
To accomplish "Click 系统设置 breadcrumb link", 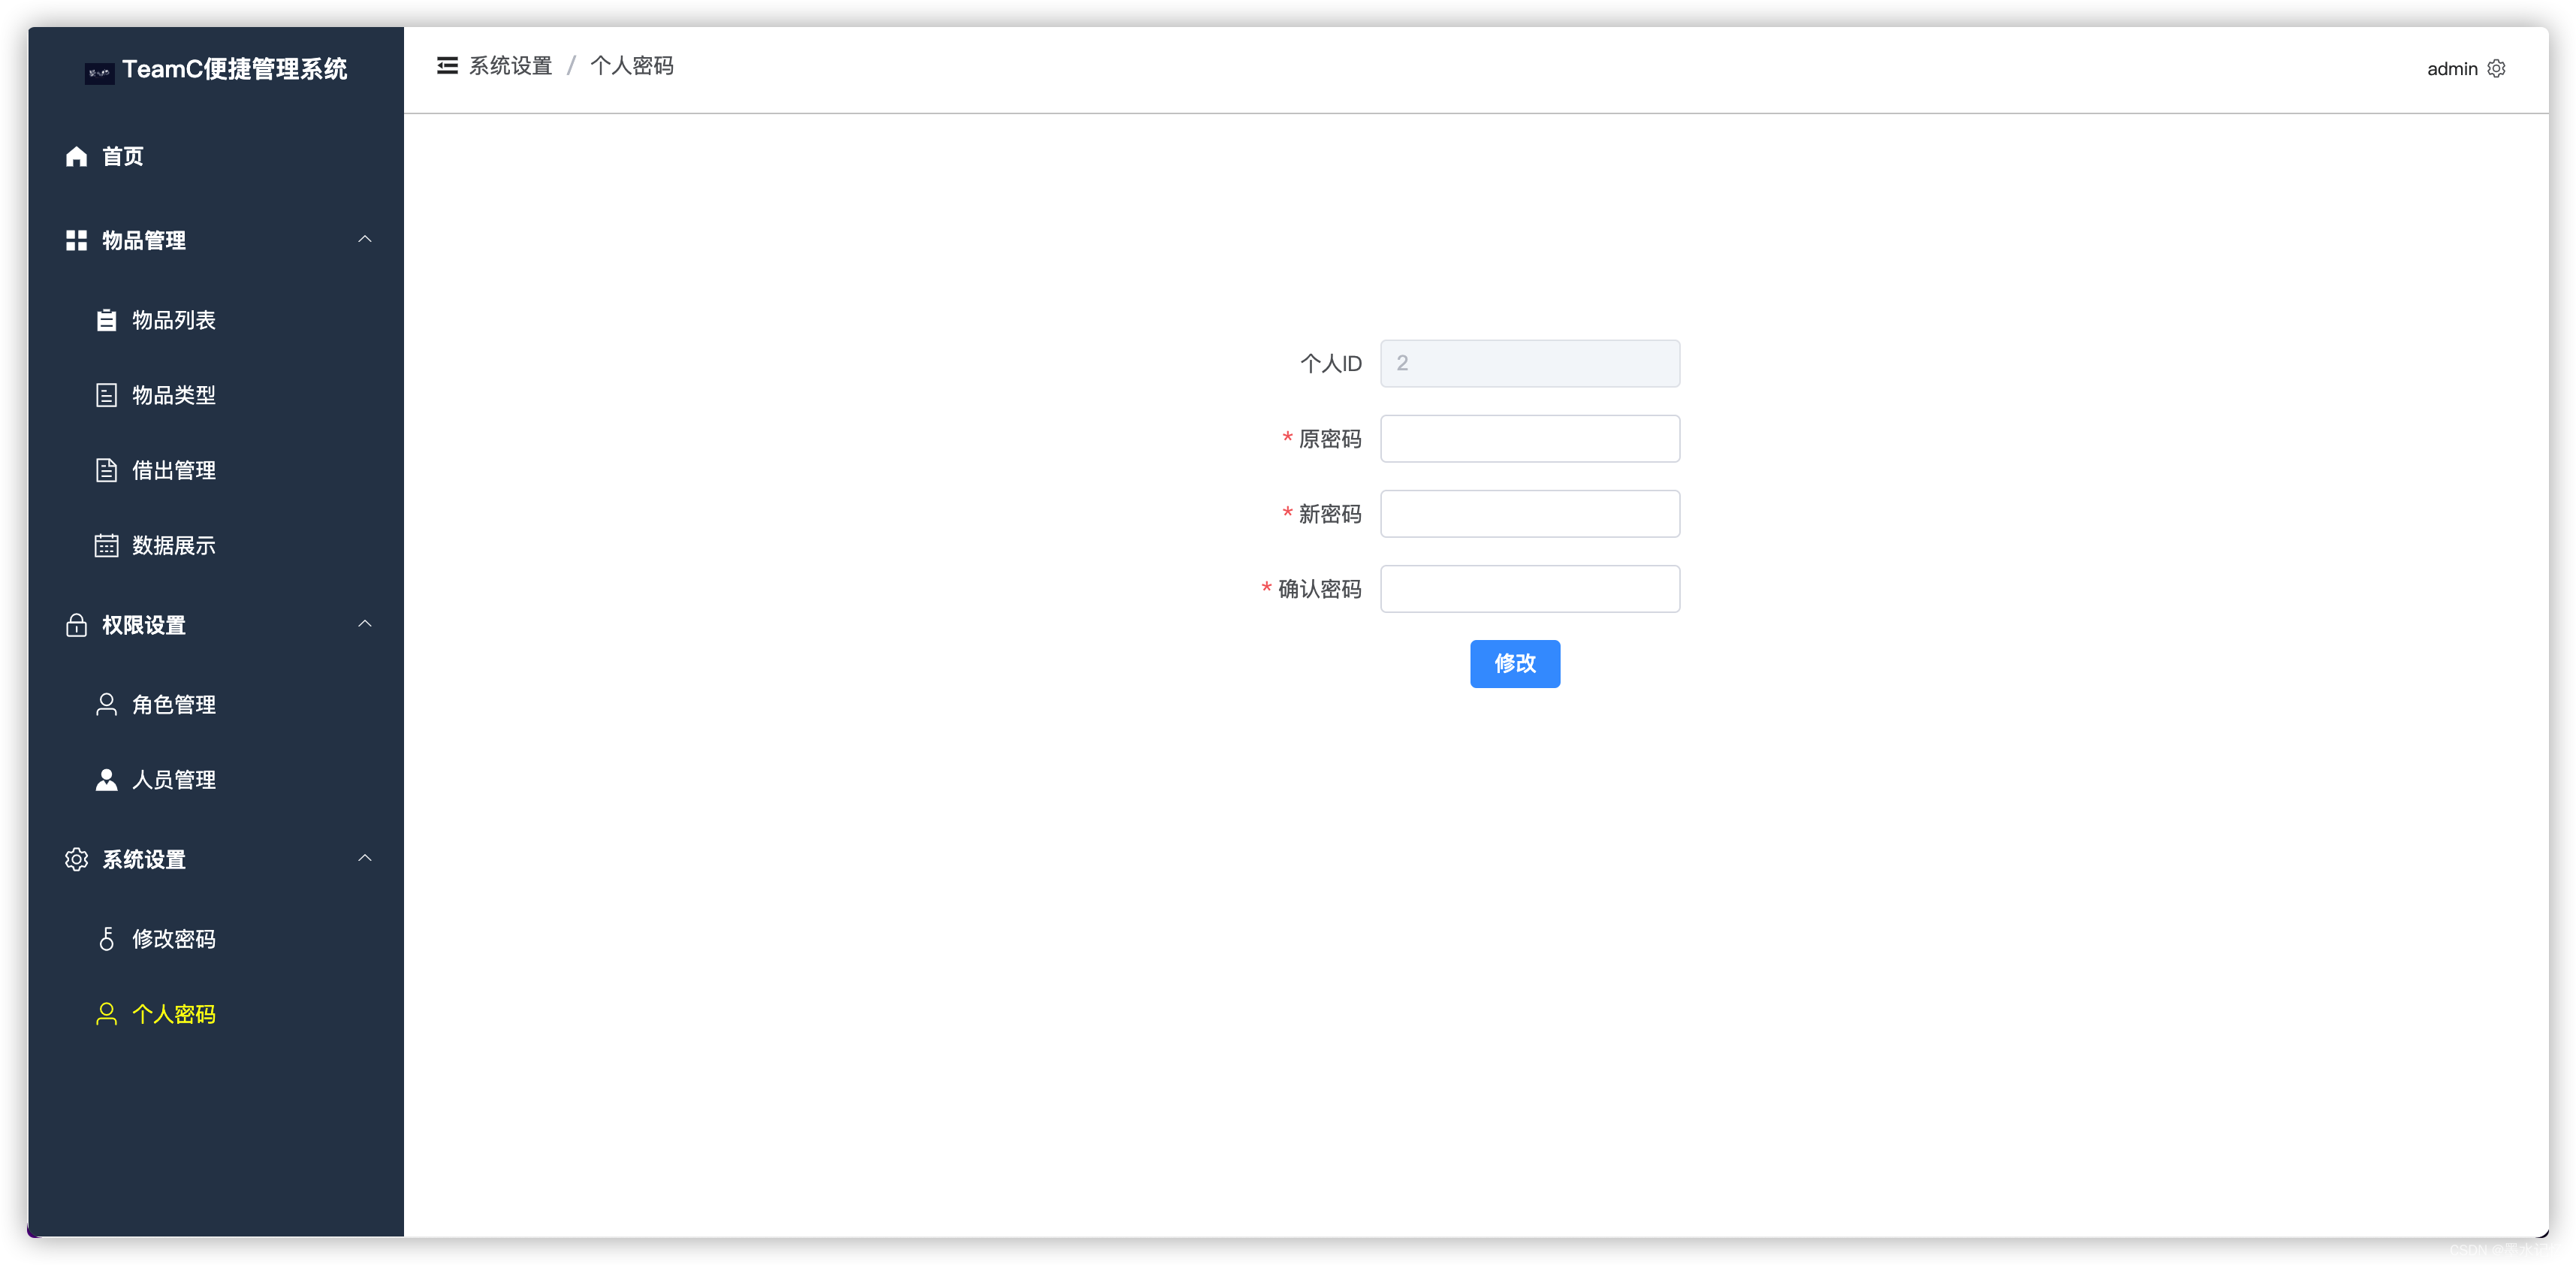I will coord(511,66).
